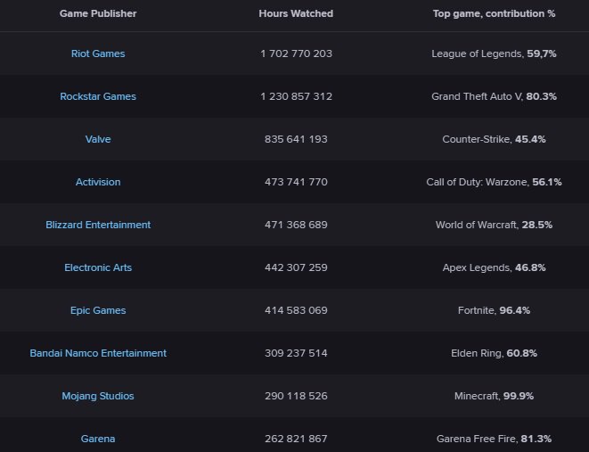Select the Elden Ring 60.8% cell
589x452 pixels.
(494, 354)
